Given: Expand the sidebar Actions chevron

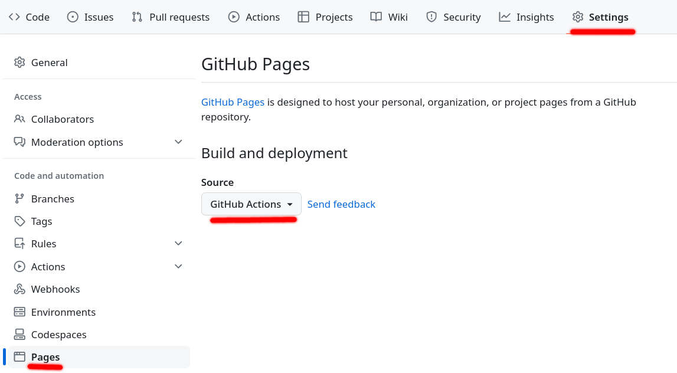Looking at the screenshot, I should point(178,266).
